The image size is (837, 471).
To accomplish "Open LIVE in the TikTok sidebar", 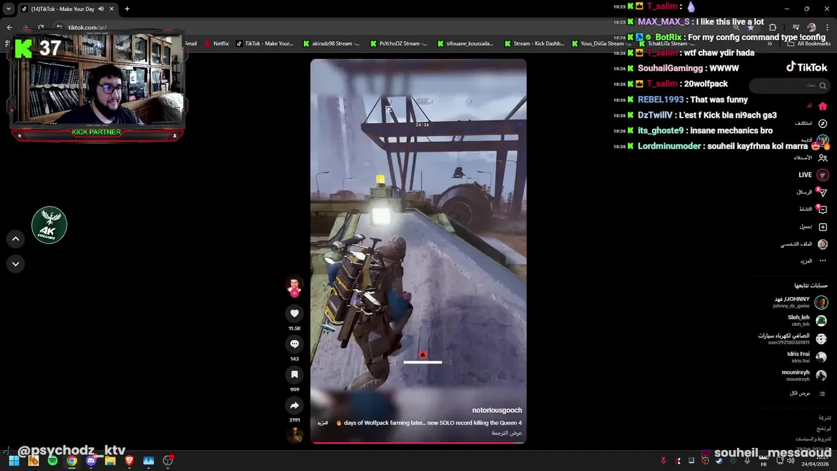I will click(814, 175).
